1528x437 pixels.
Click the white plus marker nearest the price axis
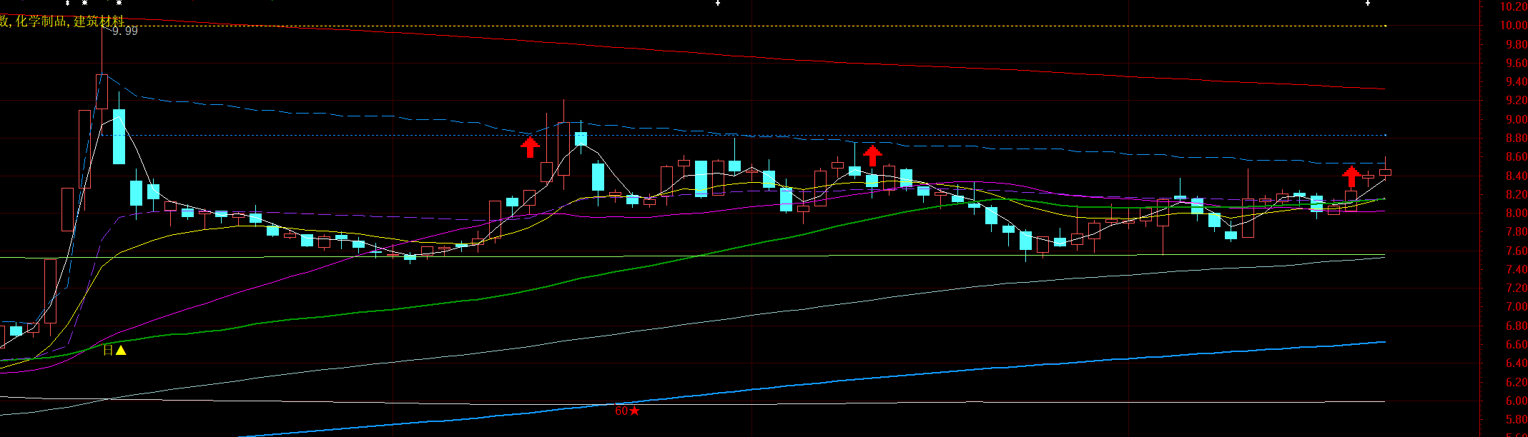click(1368, 4)
